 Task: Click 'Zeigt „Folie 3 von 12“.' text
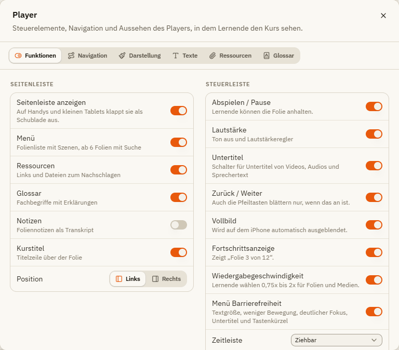tap(243, 258)
